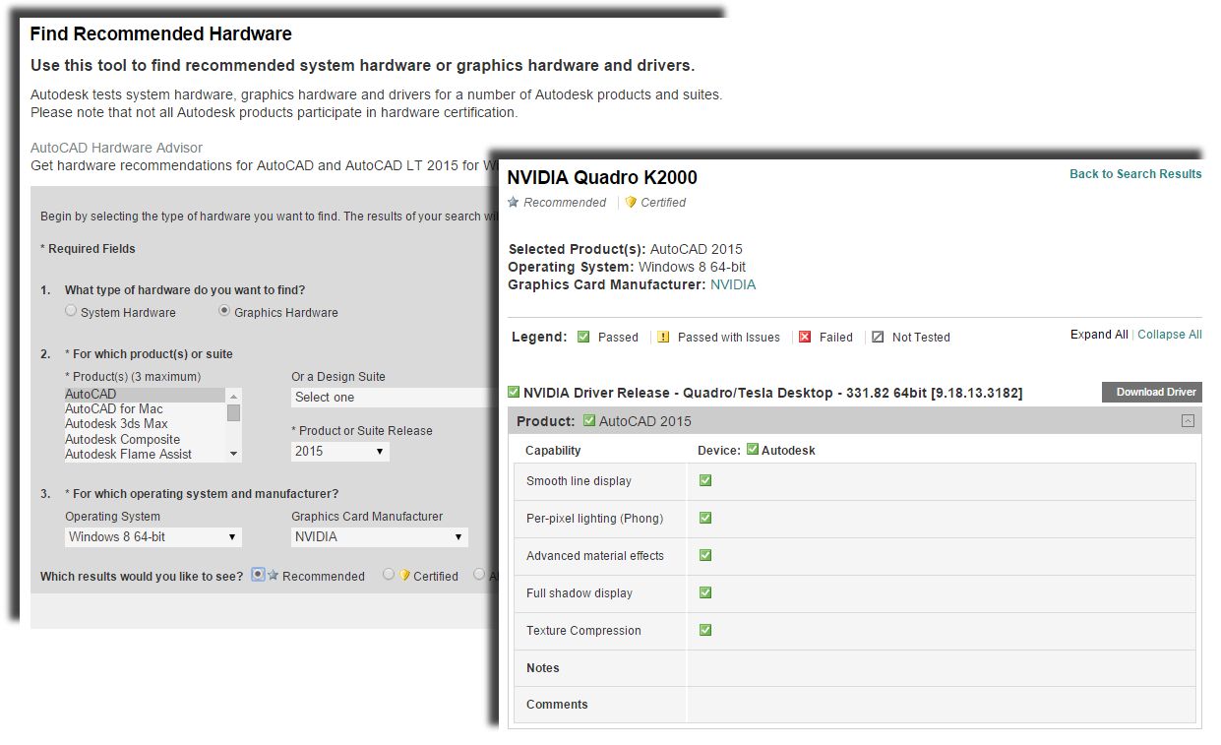Screen dimensions: 1221x745
Task: Click the star icon next to Recommended filter
Action: [274, 575]
